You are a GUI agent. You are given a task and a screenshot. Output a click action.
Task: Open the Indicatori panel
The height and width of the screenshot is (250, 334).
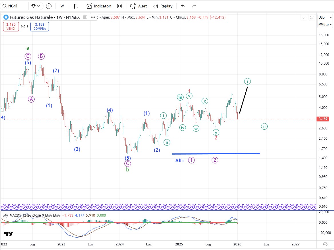coord(99,6)
